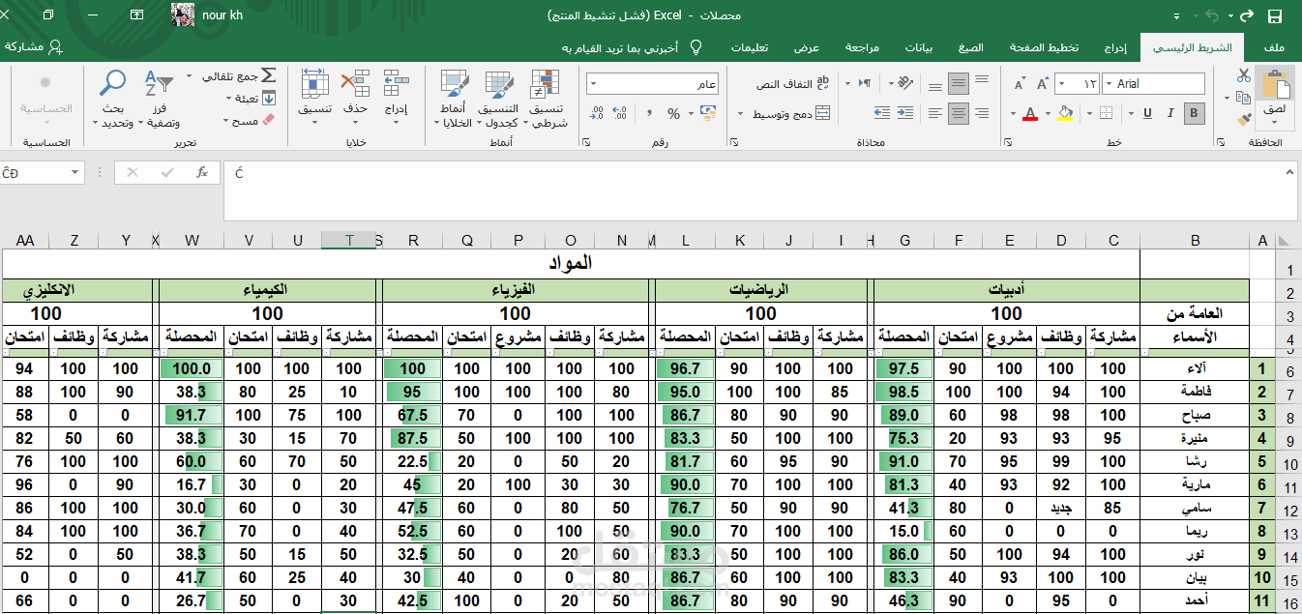This screenshot has height=614, width=1302.
Task: Toggle Middle Align for cells
Action: (x=957, y=84)
